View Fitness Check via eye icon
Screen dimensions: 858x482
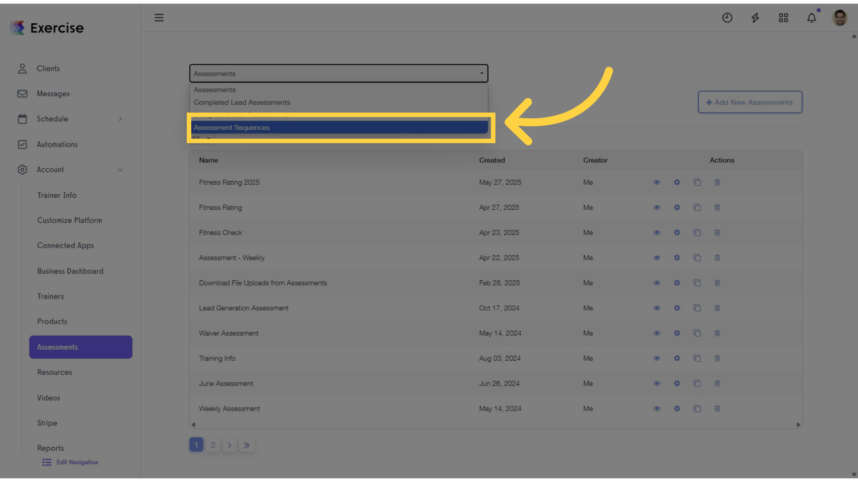(657, 233)
